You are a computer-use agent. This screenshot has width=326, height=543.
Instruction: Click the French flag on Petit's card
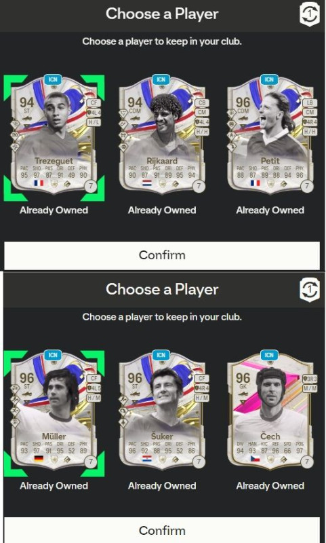tap(255, 183)
